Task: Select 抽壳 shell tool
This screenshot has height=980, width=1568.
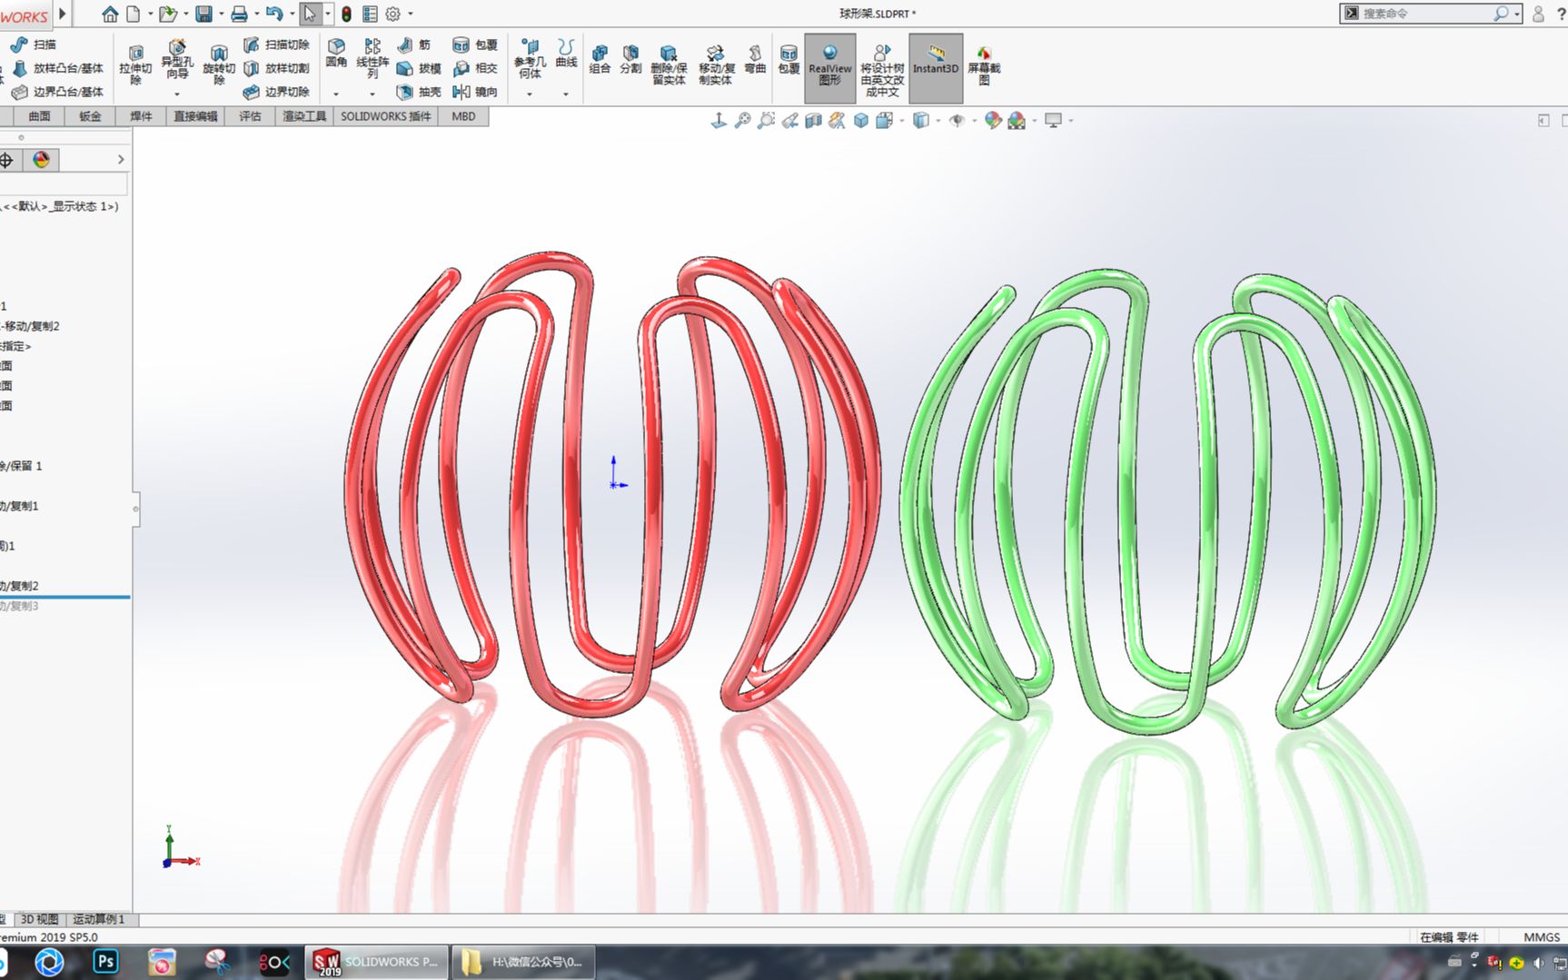Action: point(419,92)
